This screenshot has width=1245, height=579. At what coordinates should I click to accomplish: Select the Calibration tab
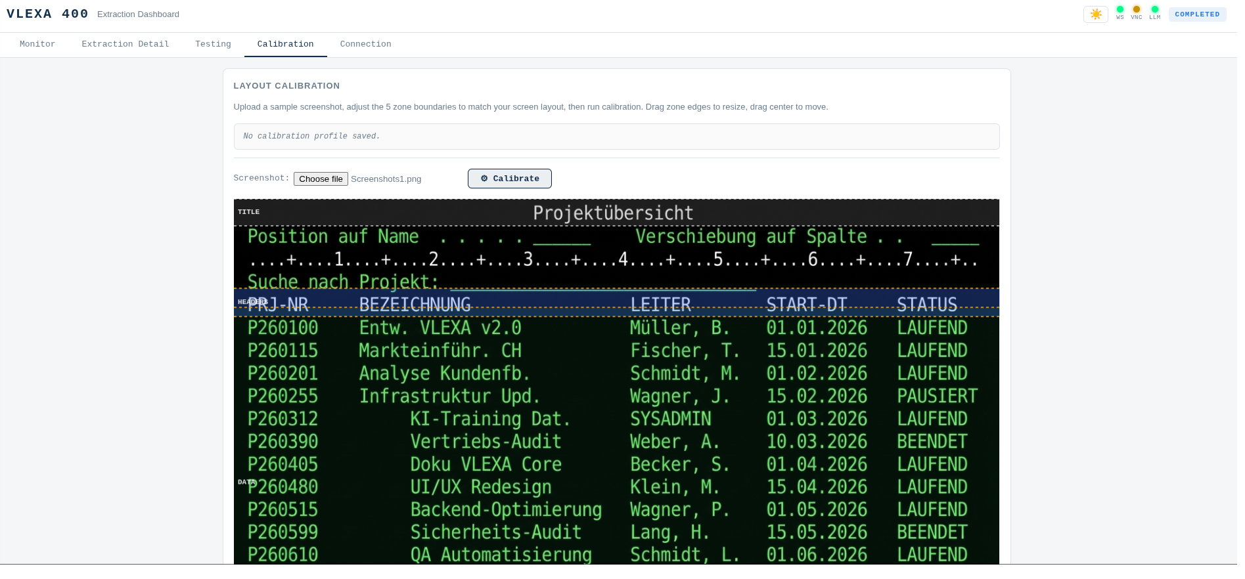(x=285, y=44)
